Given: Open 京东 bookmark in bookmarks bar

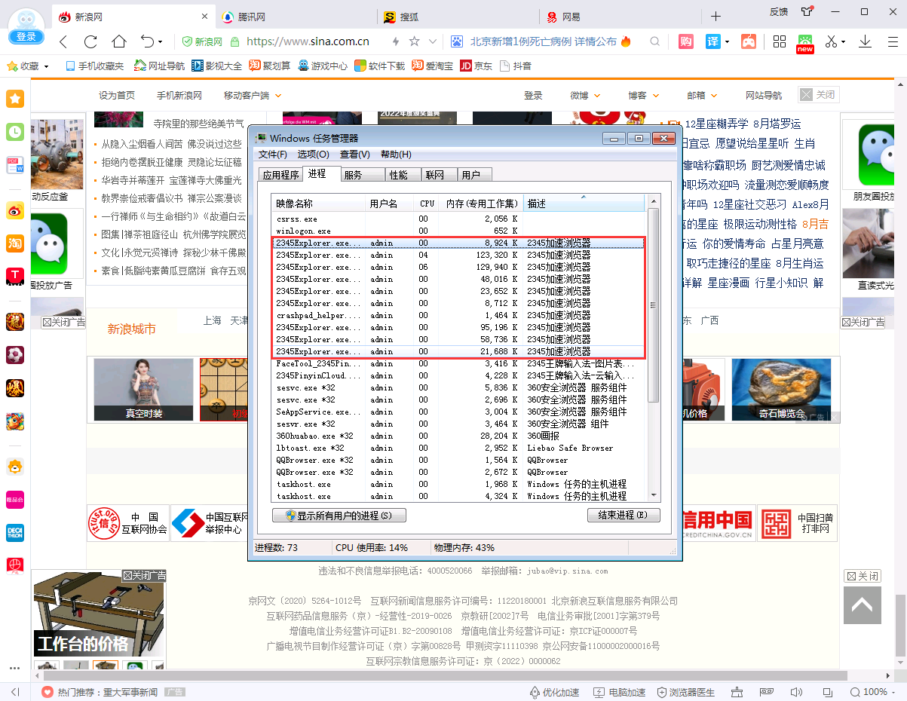Looking at the screenshot, I should 476,66.
